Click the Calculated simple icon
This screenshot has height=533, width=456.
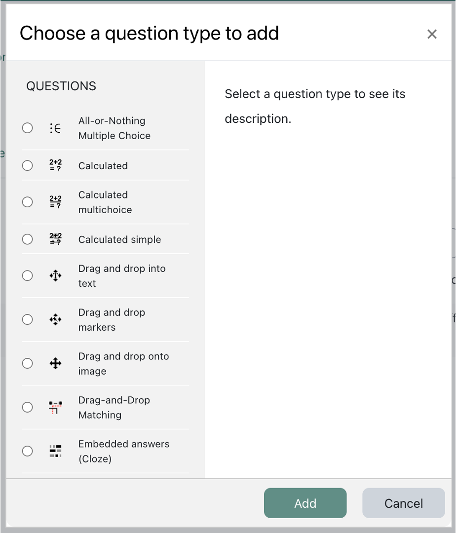pyautogui.click(x=55, y=239)
